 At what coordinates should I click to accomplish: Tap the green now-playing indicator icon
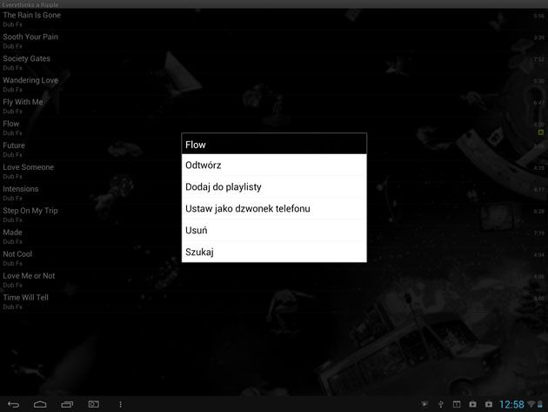(541, 132)
